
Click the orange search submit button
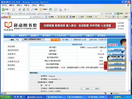point(55,40)
